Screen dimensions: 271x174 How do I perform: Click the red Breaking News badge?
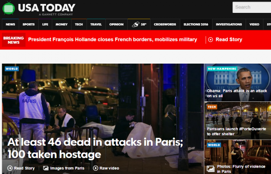[x=14, y=40]
